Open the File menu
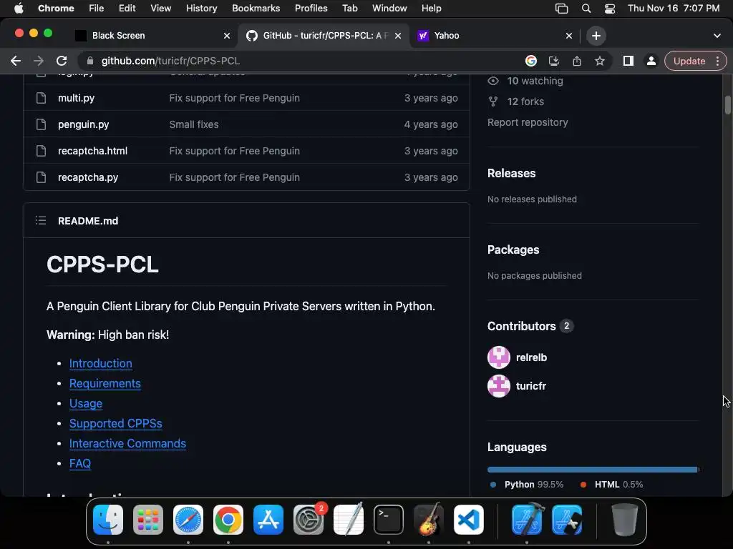Viewport: 733px width, 549px height. [97, 9]
